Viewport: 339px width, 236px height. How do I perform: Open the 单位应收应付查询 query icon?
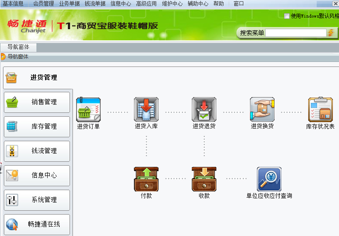pyautogui.click(x=269, y=179)
